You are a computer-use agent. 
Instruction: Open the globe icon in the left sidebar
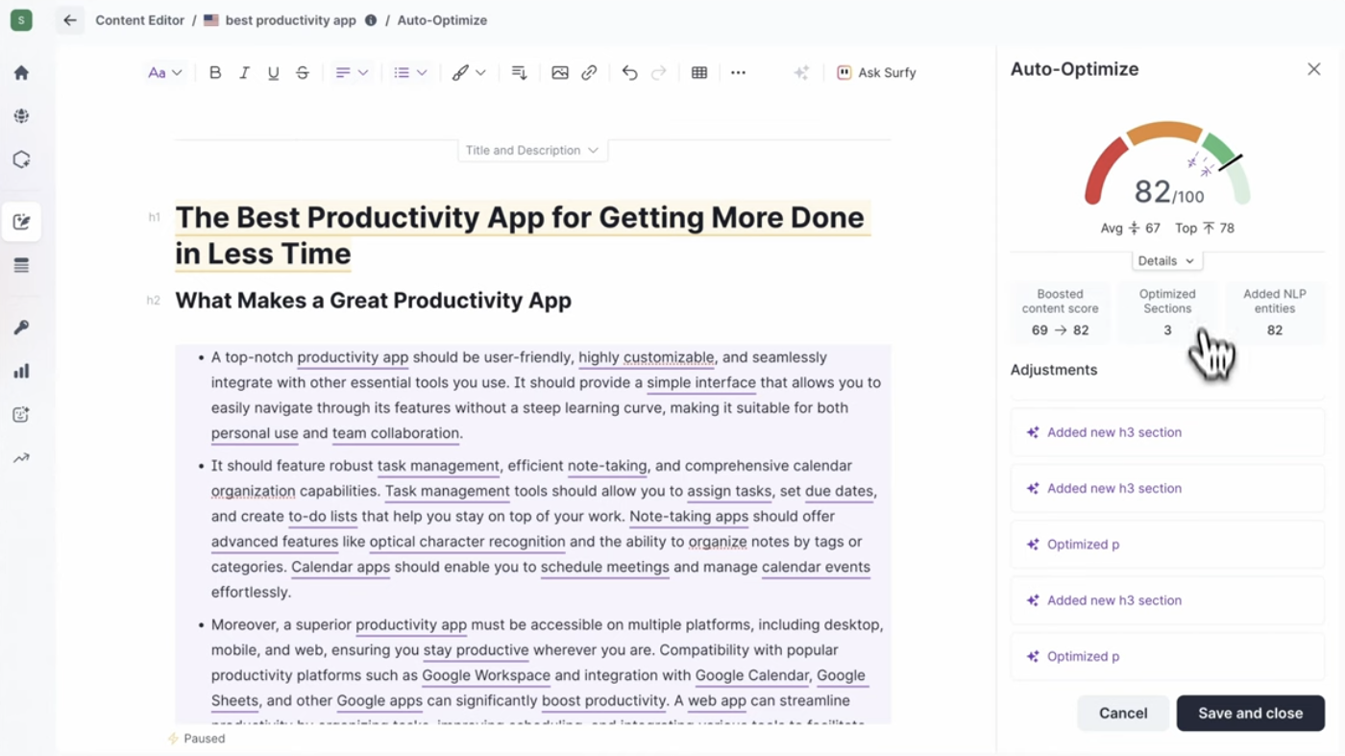coord(21,116)
